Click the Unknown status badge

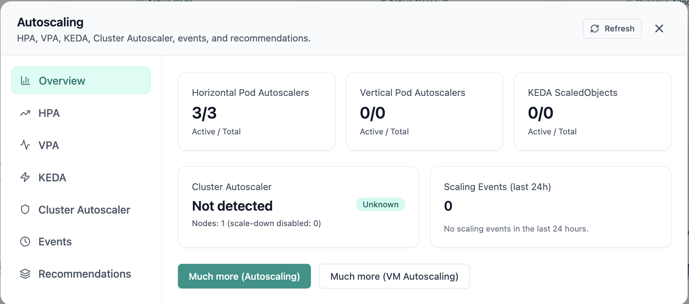[x=381, y=204]
